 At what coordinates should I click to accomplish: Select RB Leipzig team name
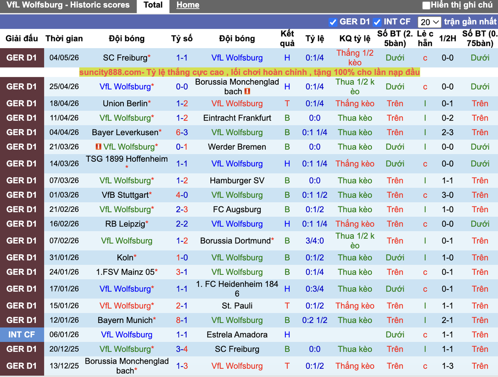click(x=125, y=223)
